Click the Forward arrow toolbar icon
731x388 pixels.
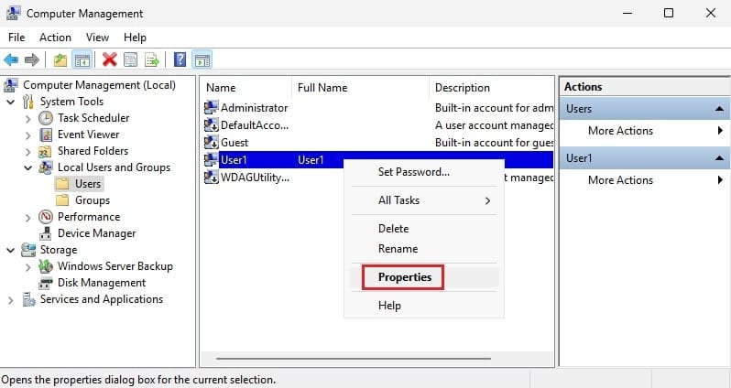click(32, 59)
